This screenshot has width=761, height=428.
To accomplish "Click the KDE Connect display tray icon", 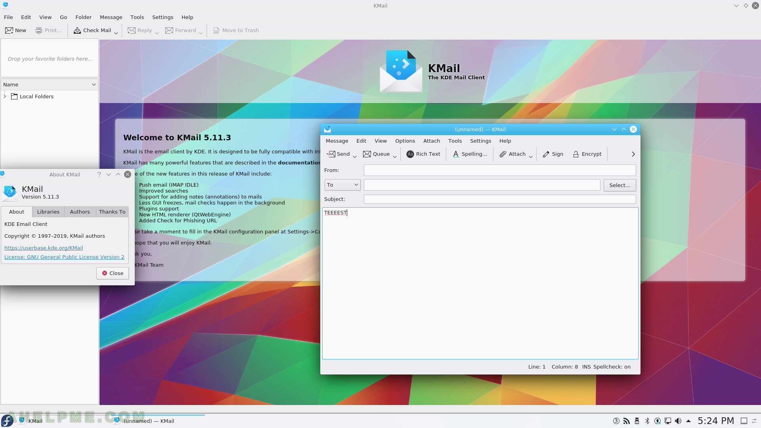I will tap(668, 421).
